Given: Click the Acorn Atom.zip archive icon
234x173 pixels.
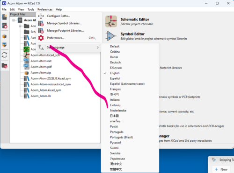Looking at the screenshot, I should (x=27, y=73).
